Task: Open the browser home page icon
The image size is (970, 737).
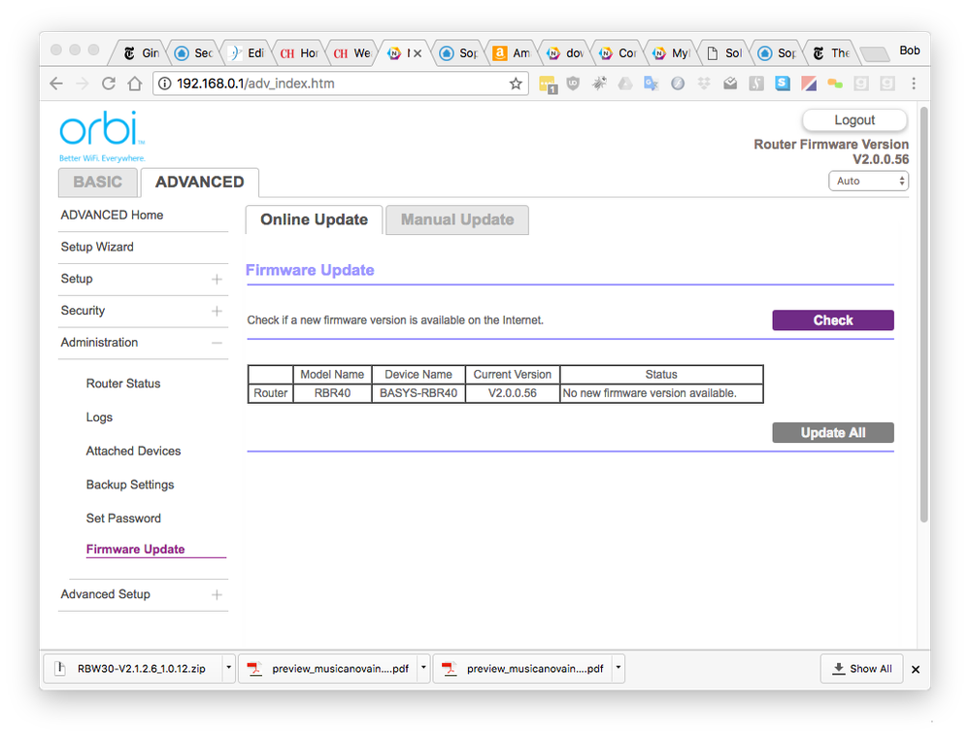Action: point(135,84)
